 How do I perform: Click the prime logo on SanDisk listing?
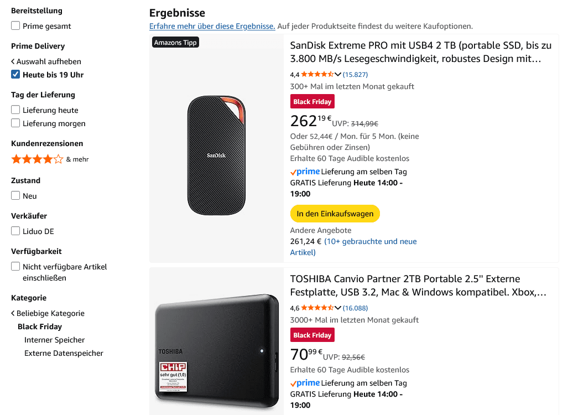tap(305, 172)
